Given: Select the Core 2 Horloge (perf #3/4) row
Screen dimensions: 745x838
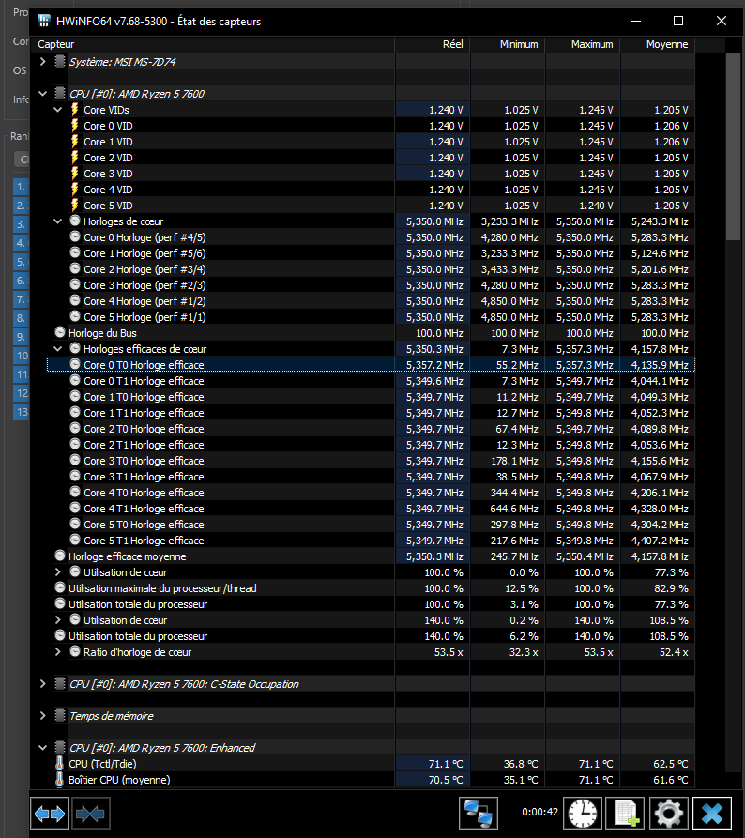Looking at the screenshot, I should [372, 269].
